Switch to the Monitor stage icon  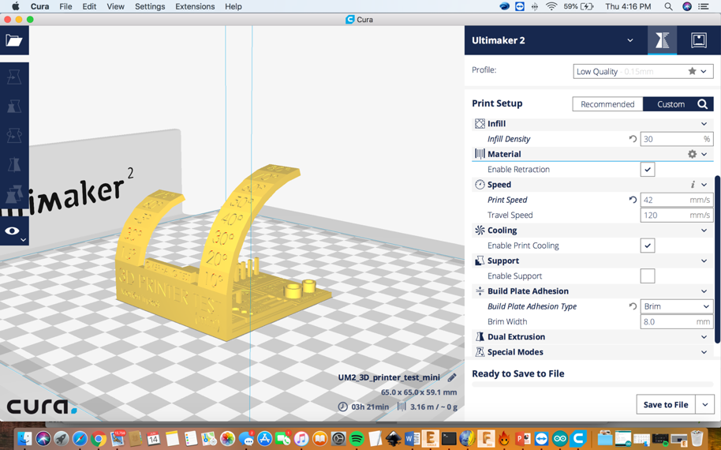698,40
